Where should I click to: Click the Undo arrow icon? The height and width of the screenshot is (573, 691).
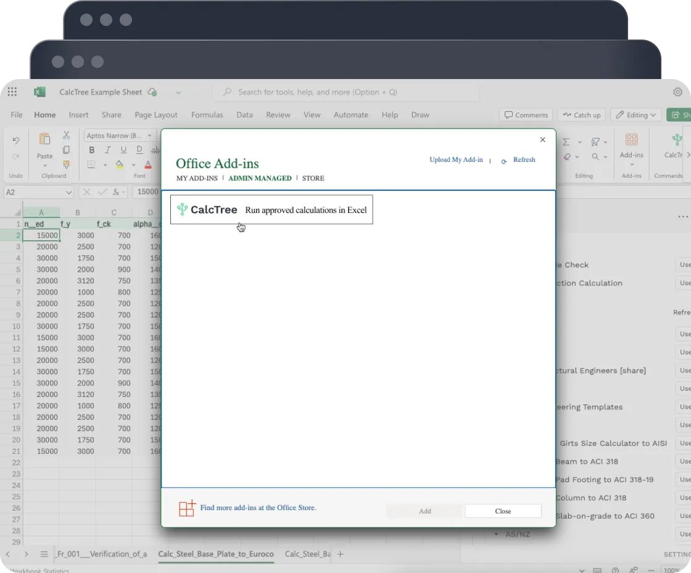pos(16,140)
